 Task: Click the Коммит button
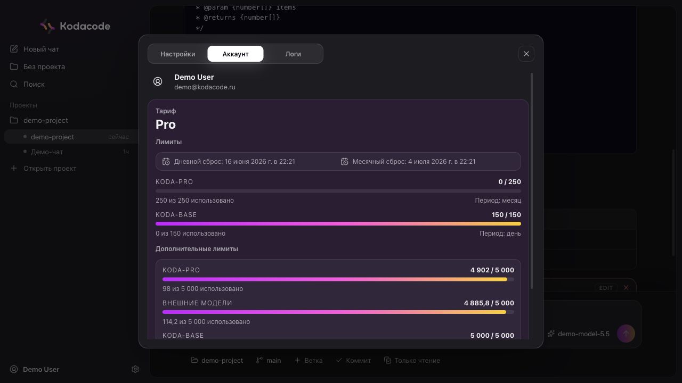[x=353, y=360]
